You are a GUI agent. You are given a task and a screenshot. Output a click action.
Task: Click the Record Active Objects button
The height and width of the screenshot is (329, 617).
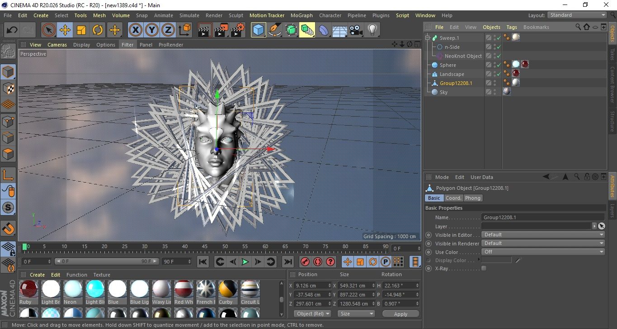point(305,262)
